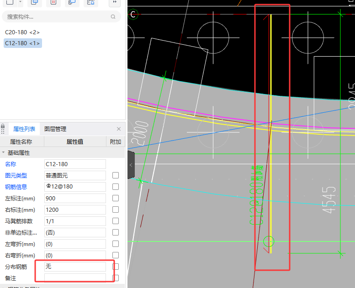
Task: Click the 钢筋信息 property label
Action: pos(16,187)
